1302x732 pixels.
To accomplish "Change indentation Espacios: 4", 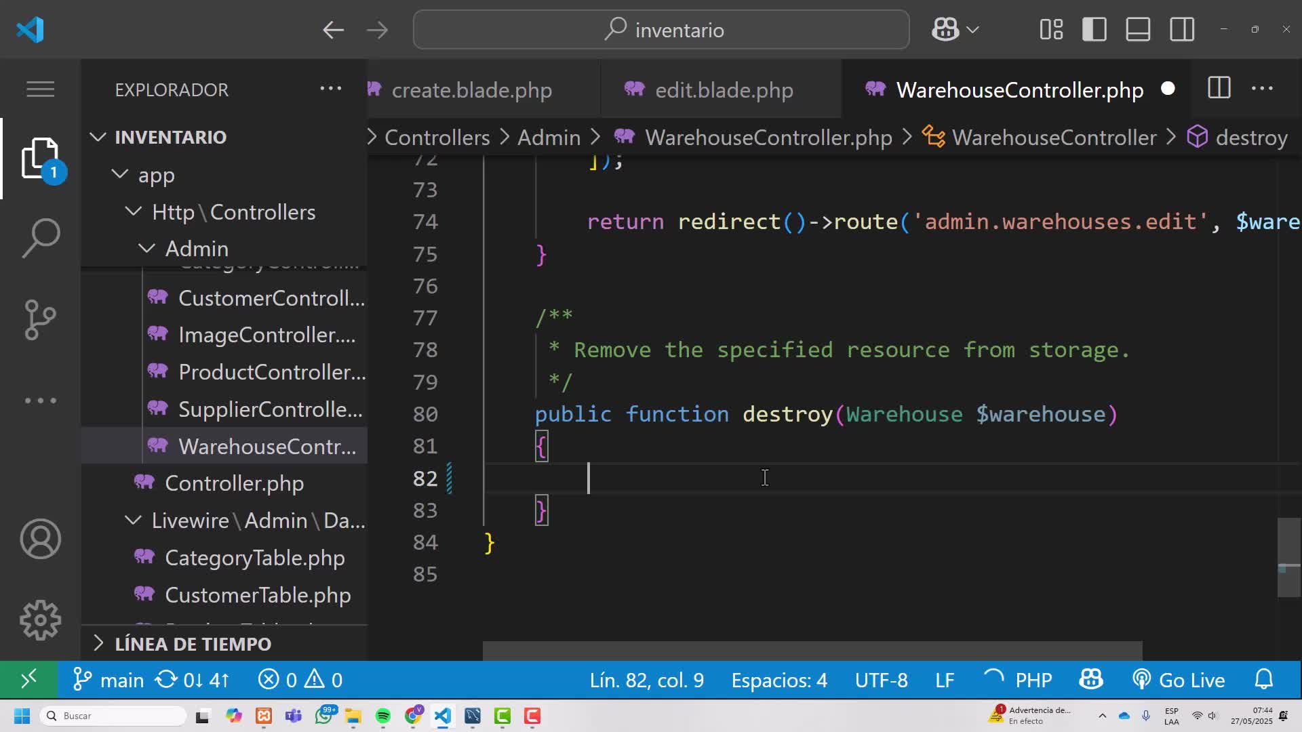I will (x=779, y=680).
